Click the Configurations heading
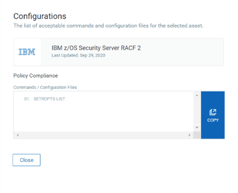238x193 pixels. click(40, 16)
